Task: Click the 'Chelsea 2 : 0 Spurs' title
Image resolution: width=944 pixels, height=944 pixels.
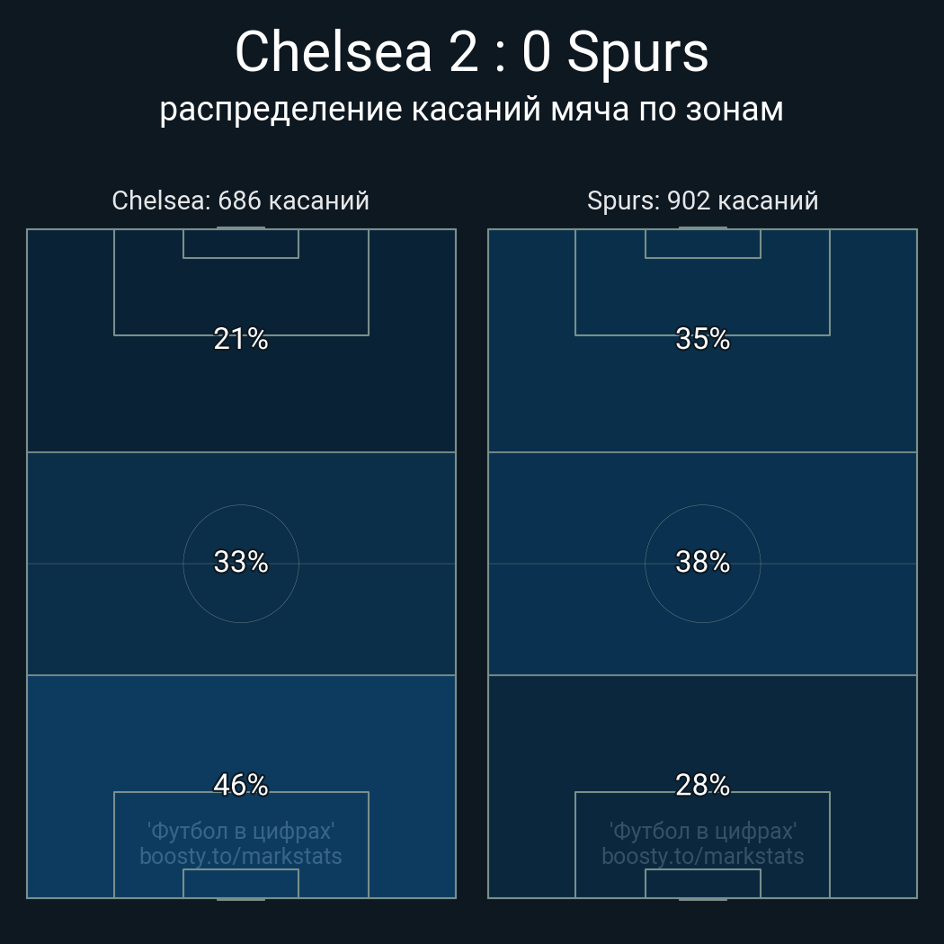Action: (x=471, y=52)
